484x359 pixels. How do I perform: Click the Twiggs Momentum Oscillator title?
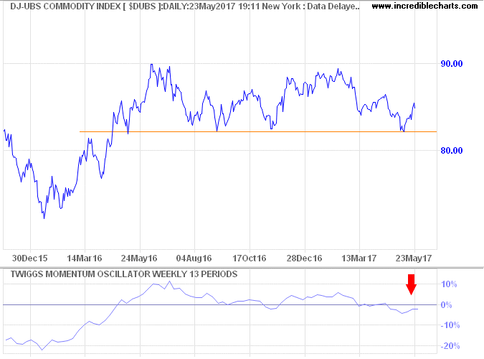124,274
